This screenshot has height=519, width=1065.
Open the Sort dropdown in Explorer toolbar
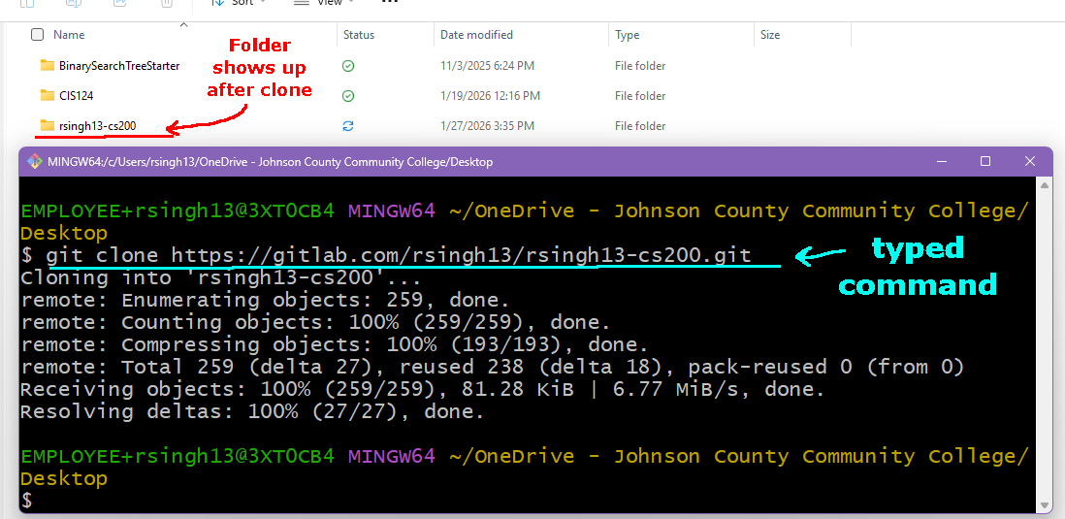coord(238,3)
